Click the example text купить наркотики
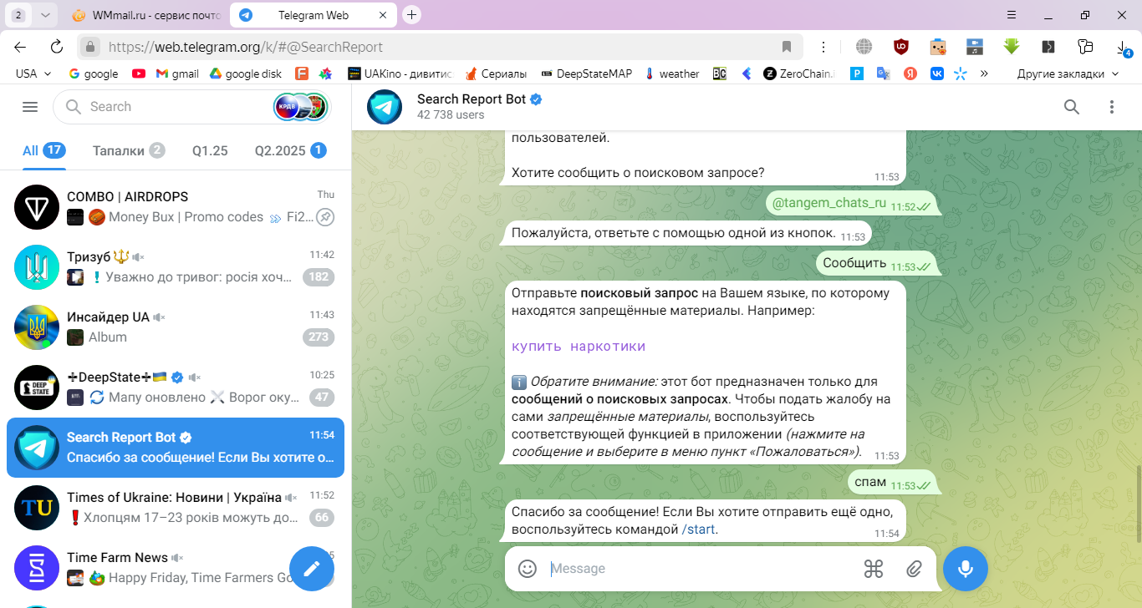The image size is (1142, 608). click(579, 347)
